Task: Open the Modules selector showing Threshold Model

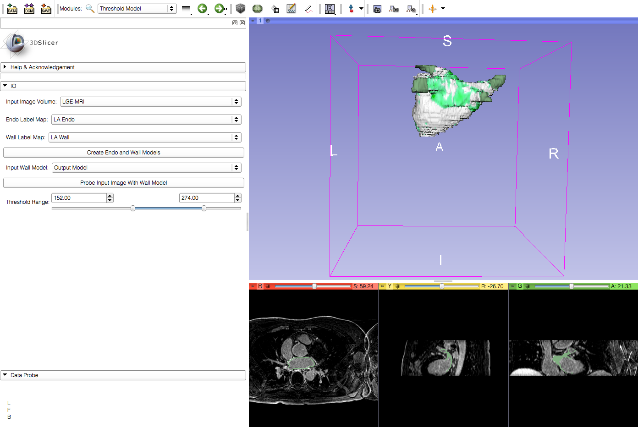Action: tap(137, 9)
